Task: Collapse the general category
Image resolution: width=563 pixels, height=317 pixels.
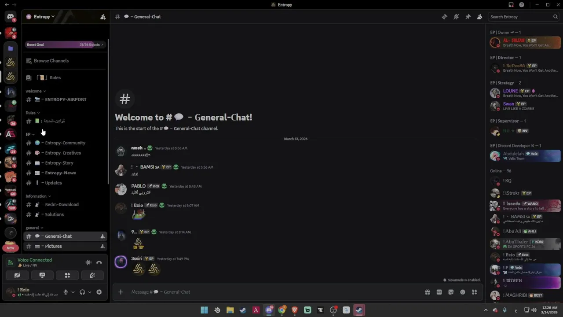Action: [x=34, y=228]
